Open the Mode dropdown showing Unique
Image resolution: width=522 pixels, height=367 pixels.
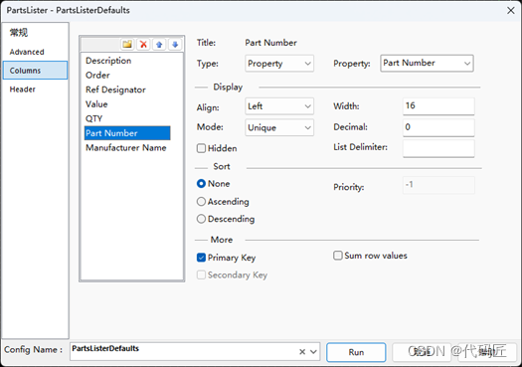pos(279,127)
